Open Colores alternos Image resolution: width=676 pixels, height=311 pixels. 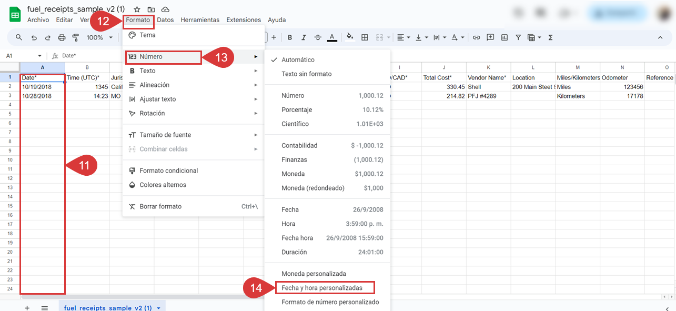(193, 185)
